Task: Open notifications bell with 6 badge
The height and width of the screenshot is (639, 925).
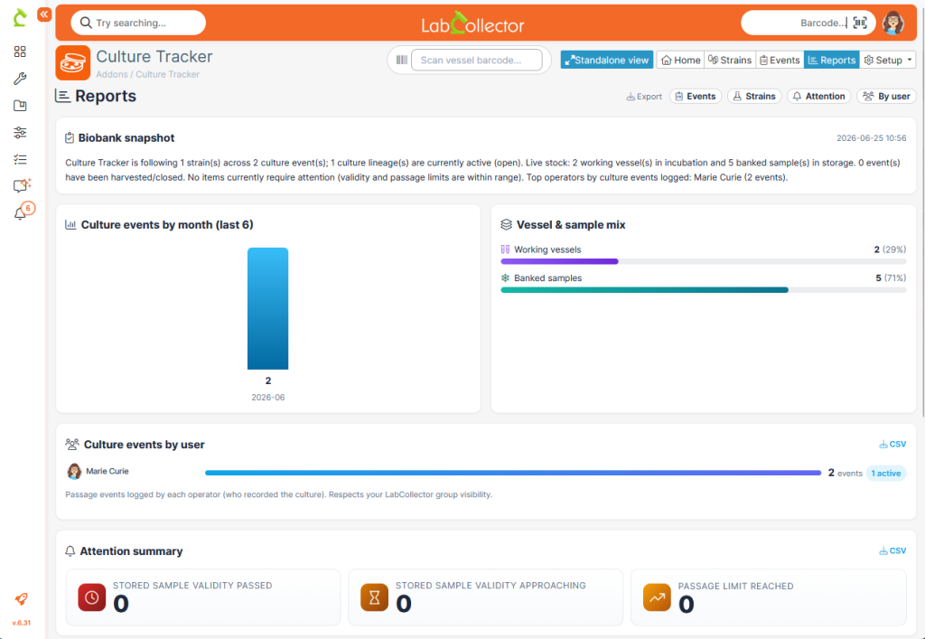Action: point(23,211)
